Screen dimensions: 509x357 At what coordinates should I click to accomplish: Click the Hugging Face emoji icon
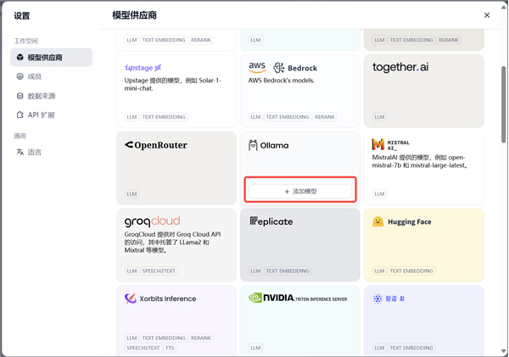[378, 221]
